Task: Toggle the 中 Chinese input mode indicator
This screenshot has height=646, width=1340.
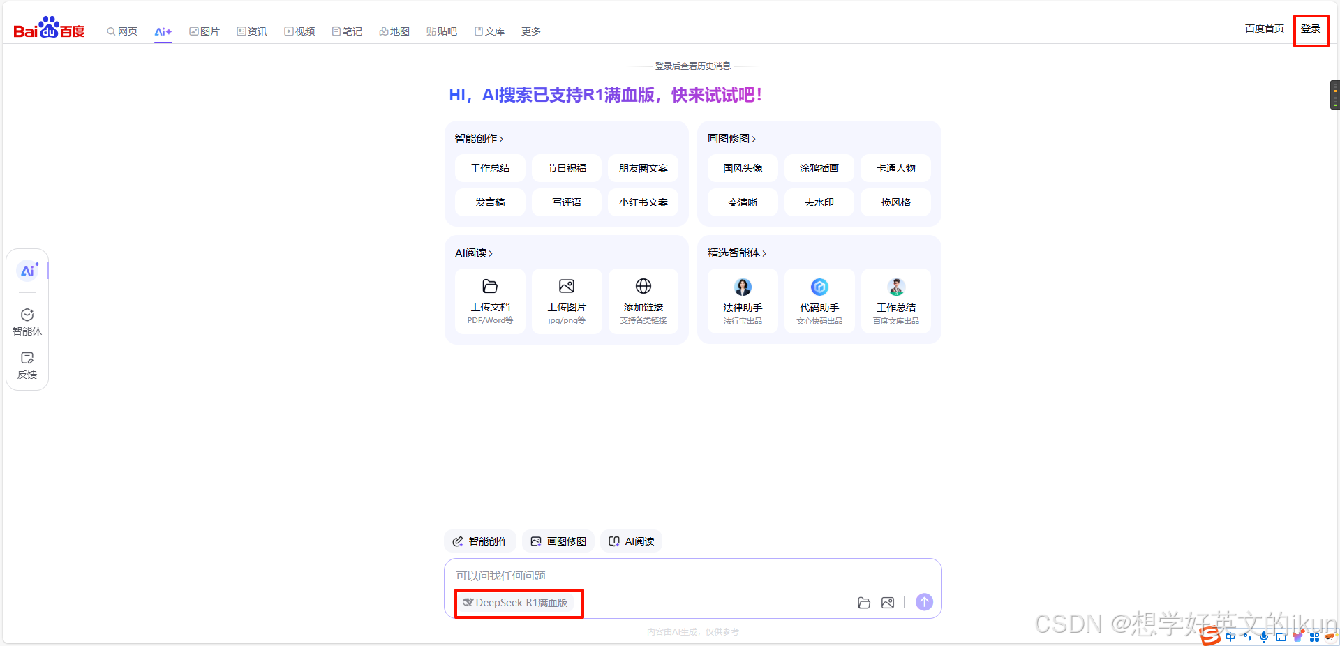Action: tap(1230, 637)
